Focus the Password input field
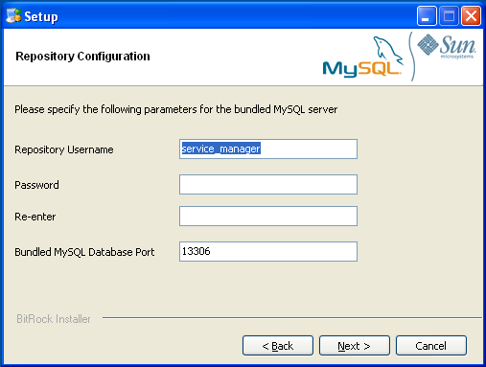 point(268,184)
